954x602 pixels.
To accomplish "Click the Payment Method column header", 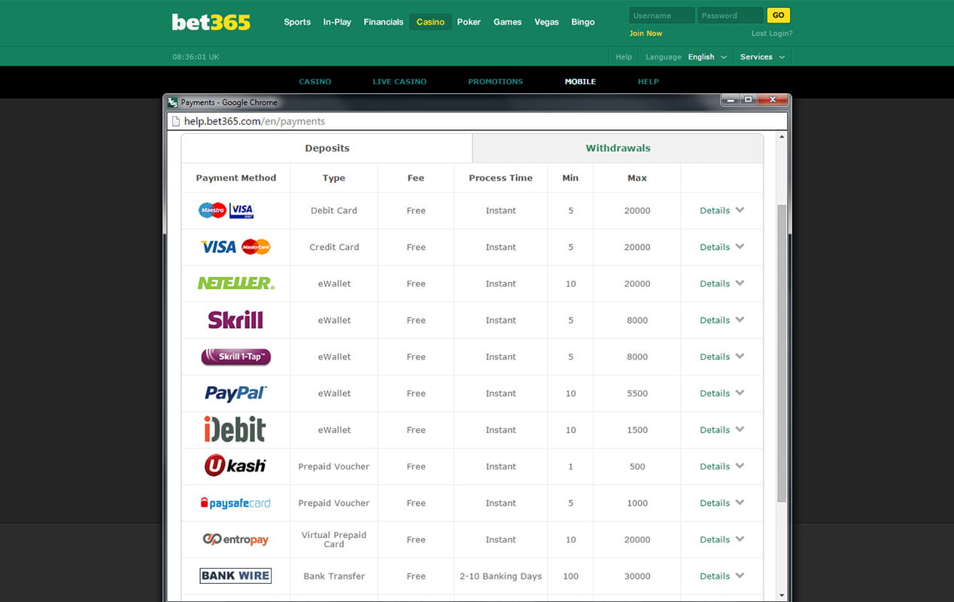I will [x=236, y=178].
